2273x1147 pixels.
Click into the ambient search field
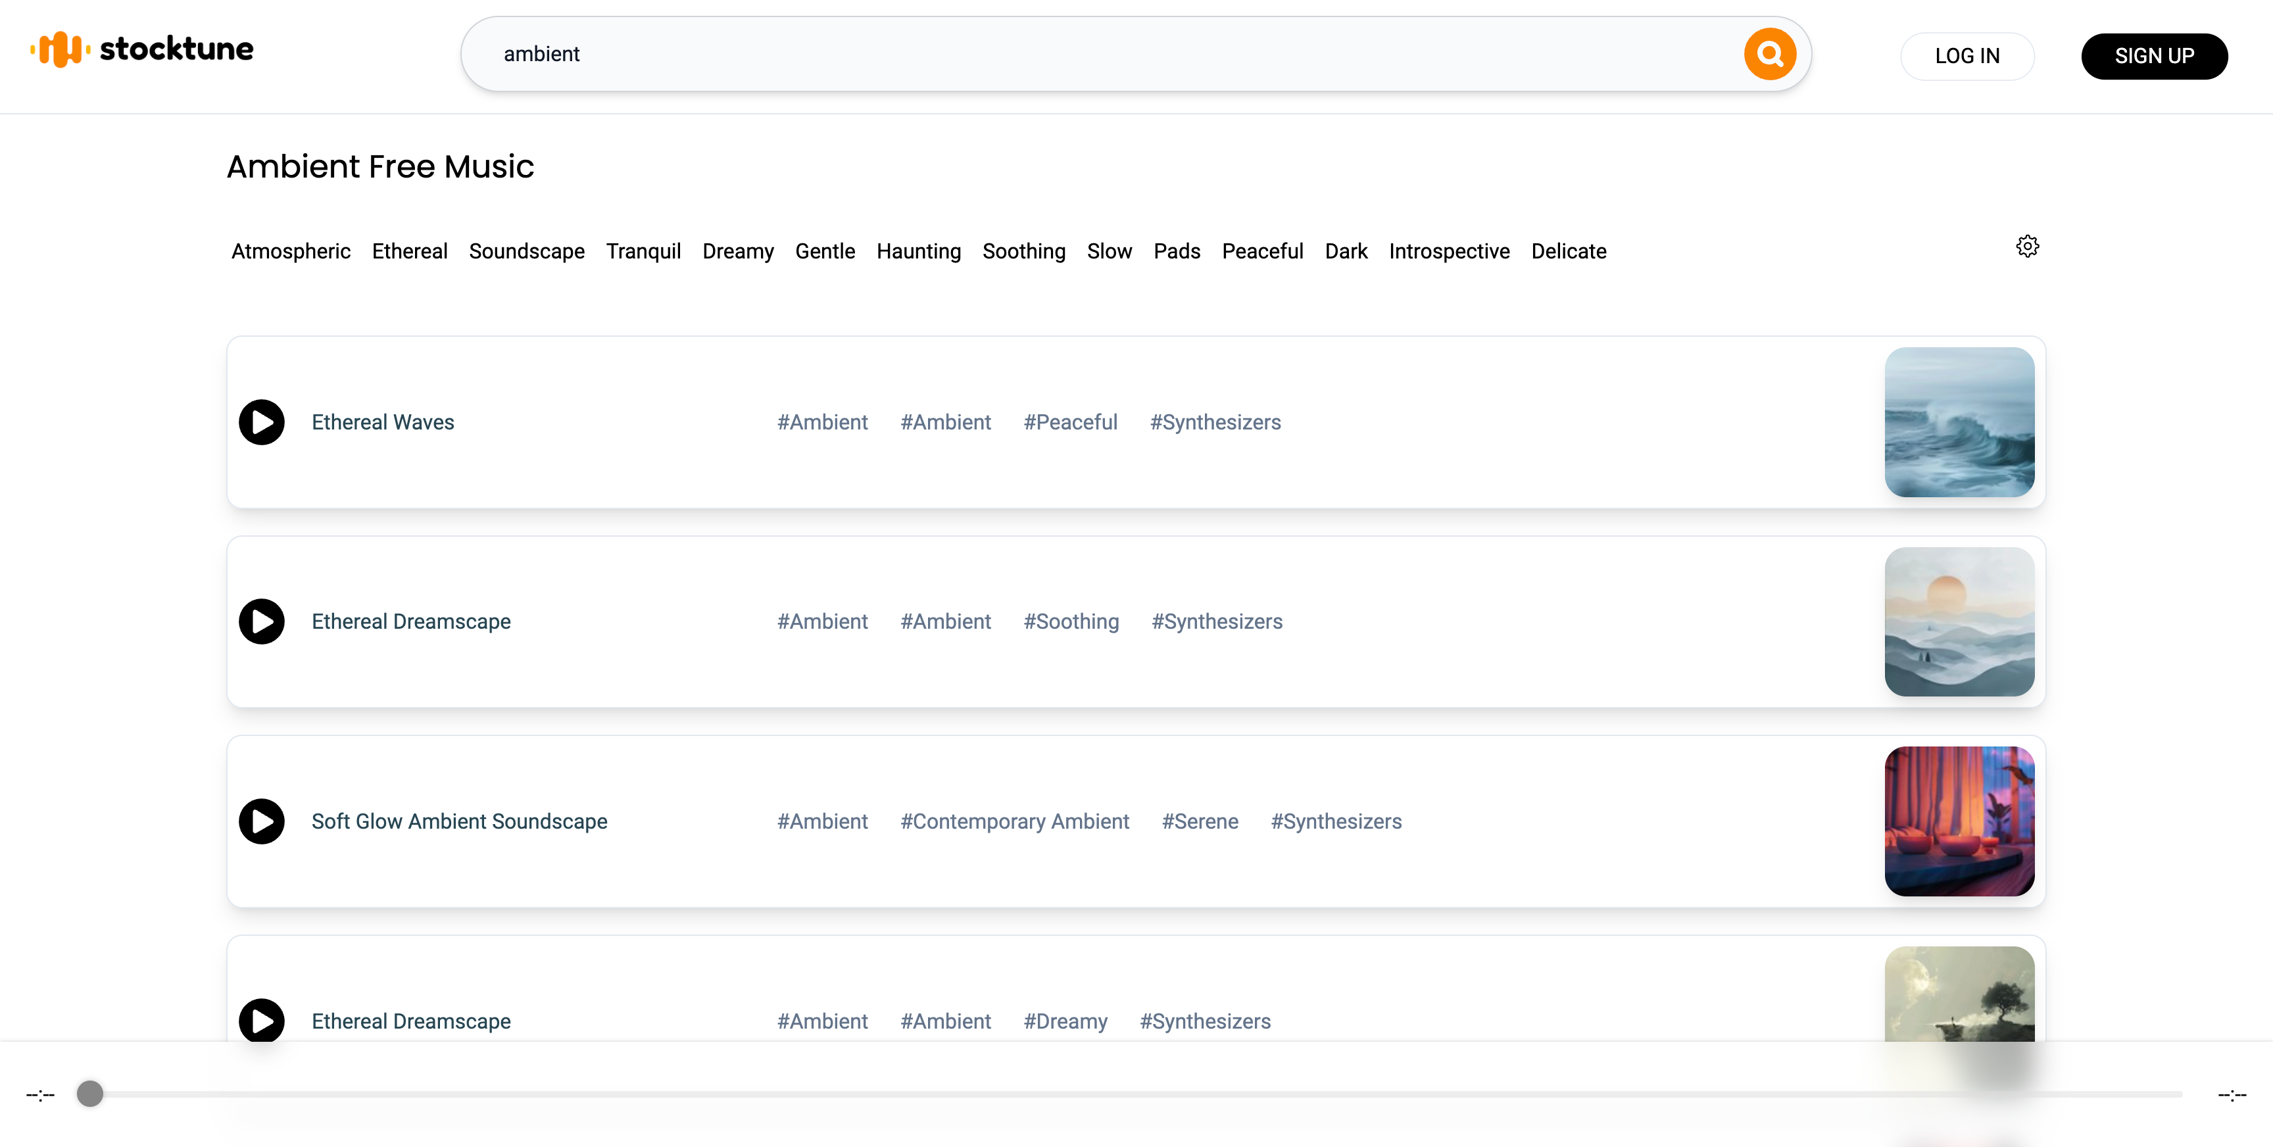tap(1059, 54)
